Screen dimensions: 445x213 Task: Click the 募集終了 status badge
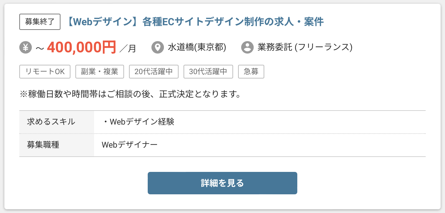click(40, 22)
